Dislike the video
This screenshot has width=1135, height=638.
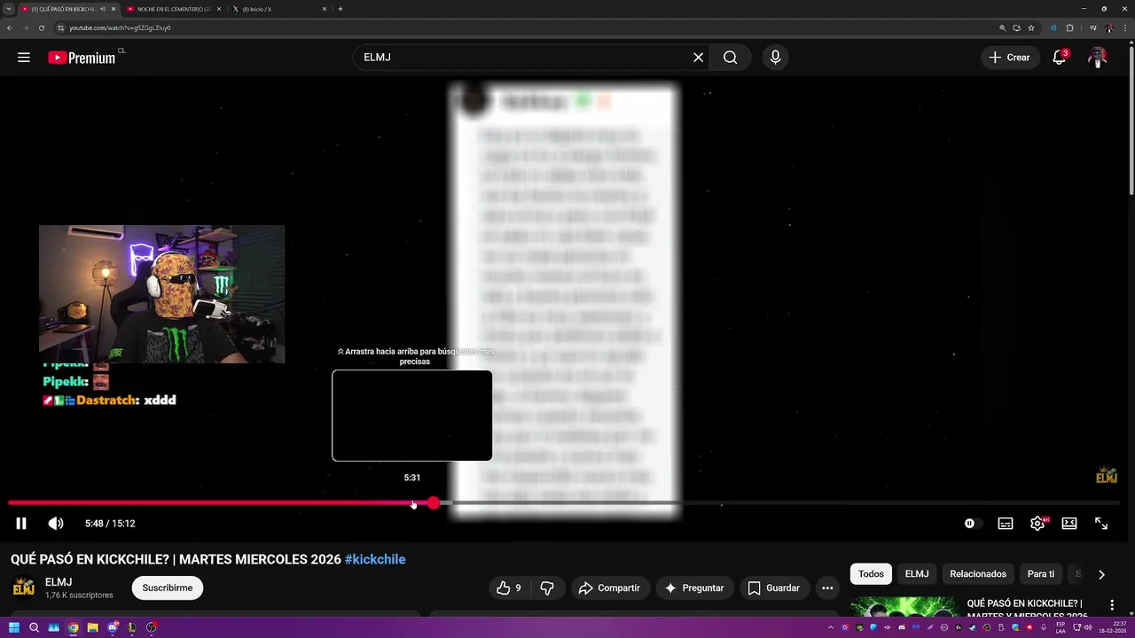(547, 587)
